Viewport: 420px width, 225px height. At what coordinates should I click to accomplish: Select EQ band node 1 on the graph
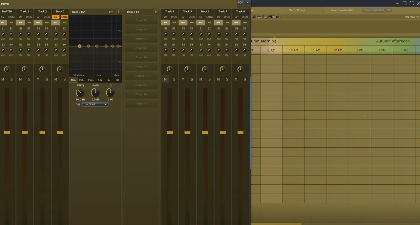click(80, 46)
